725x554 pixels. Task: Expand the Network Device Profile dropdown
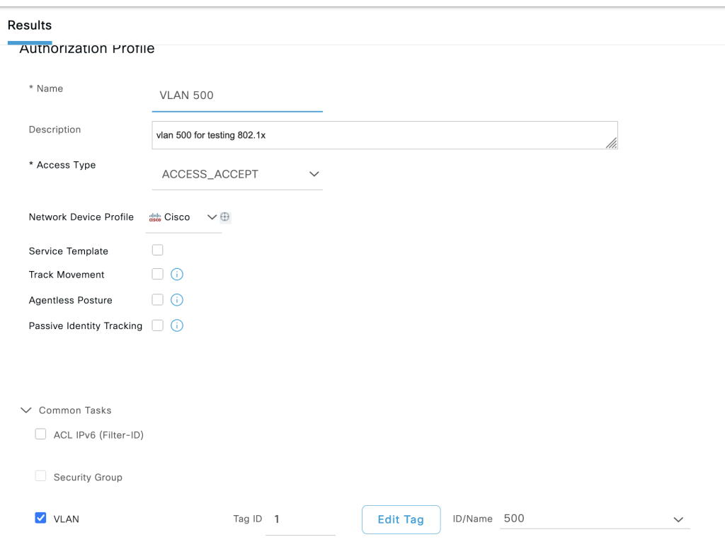(x=211, y=217)
